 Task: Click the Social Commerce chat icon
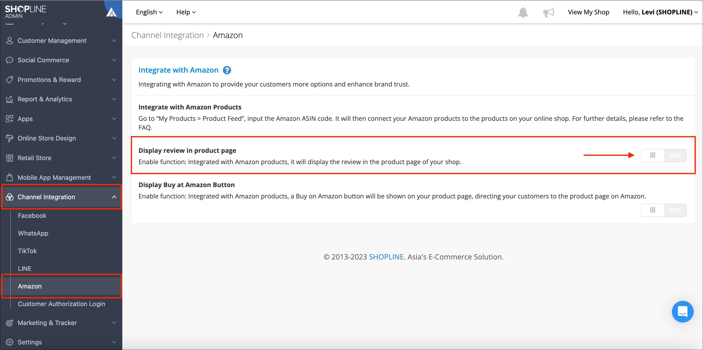10,60
